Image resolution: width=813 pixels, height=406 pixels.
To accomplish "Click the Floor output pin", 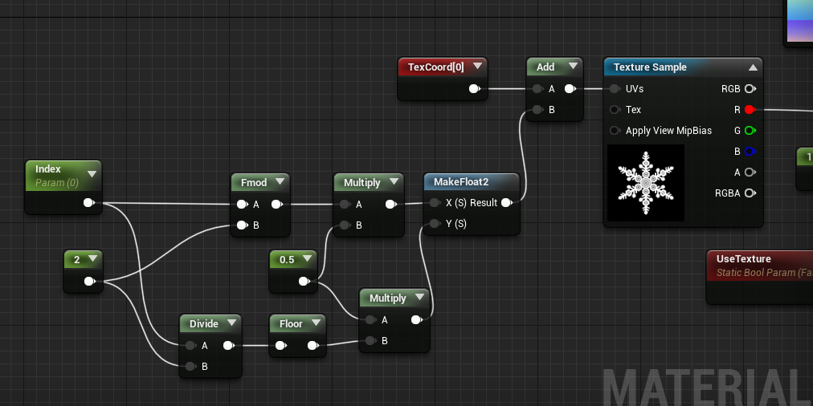I will (313, 345).
